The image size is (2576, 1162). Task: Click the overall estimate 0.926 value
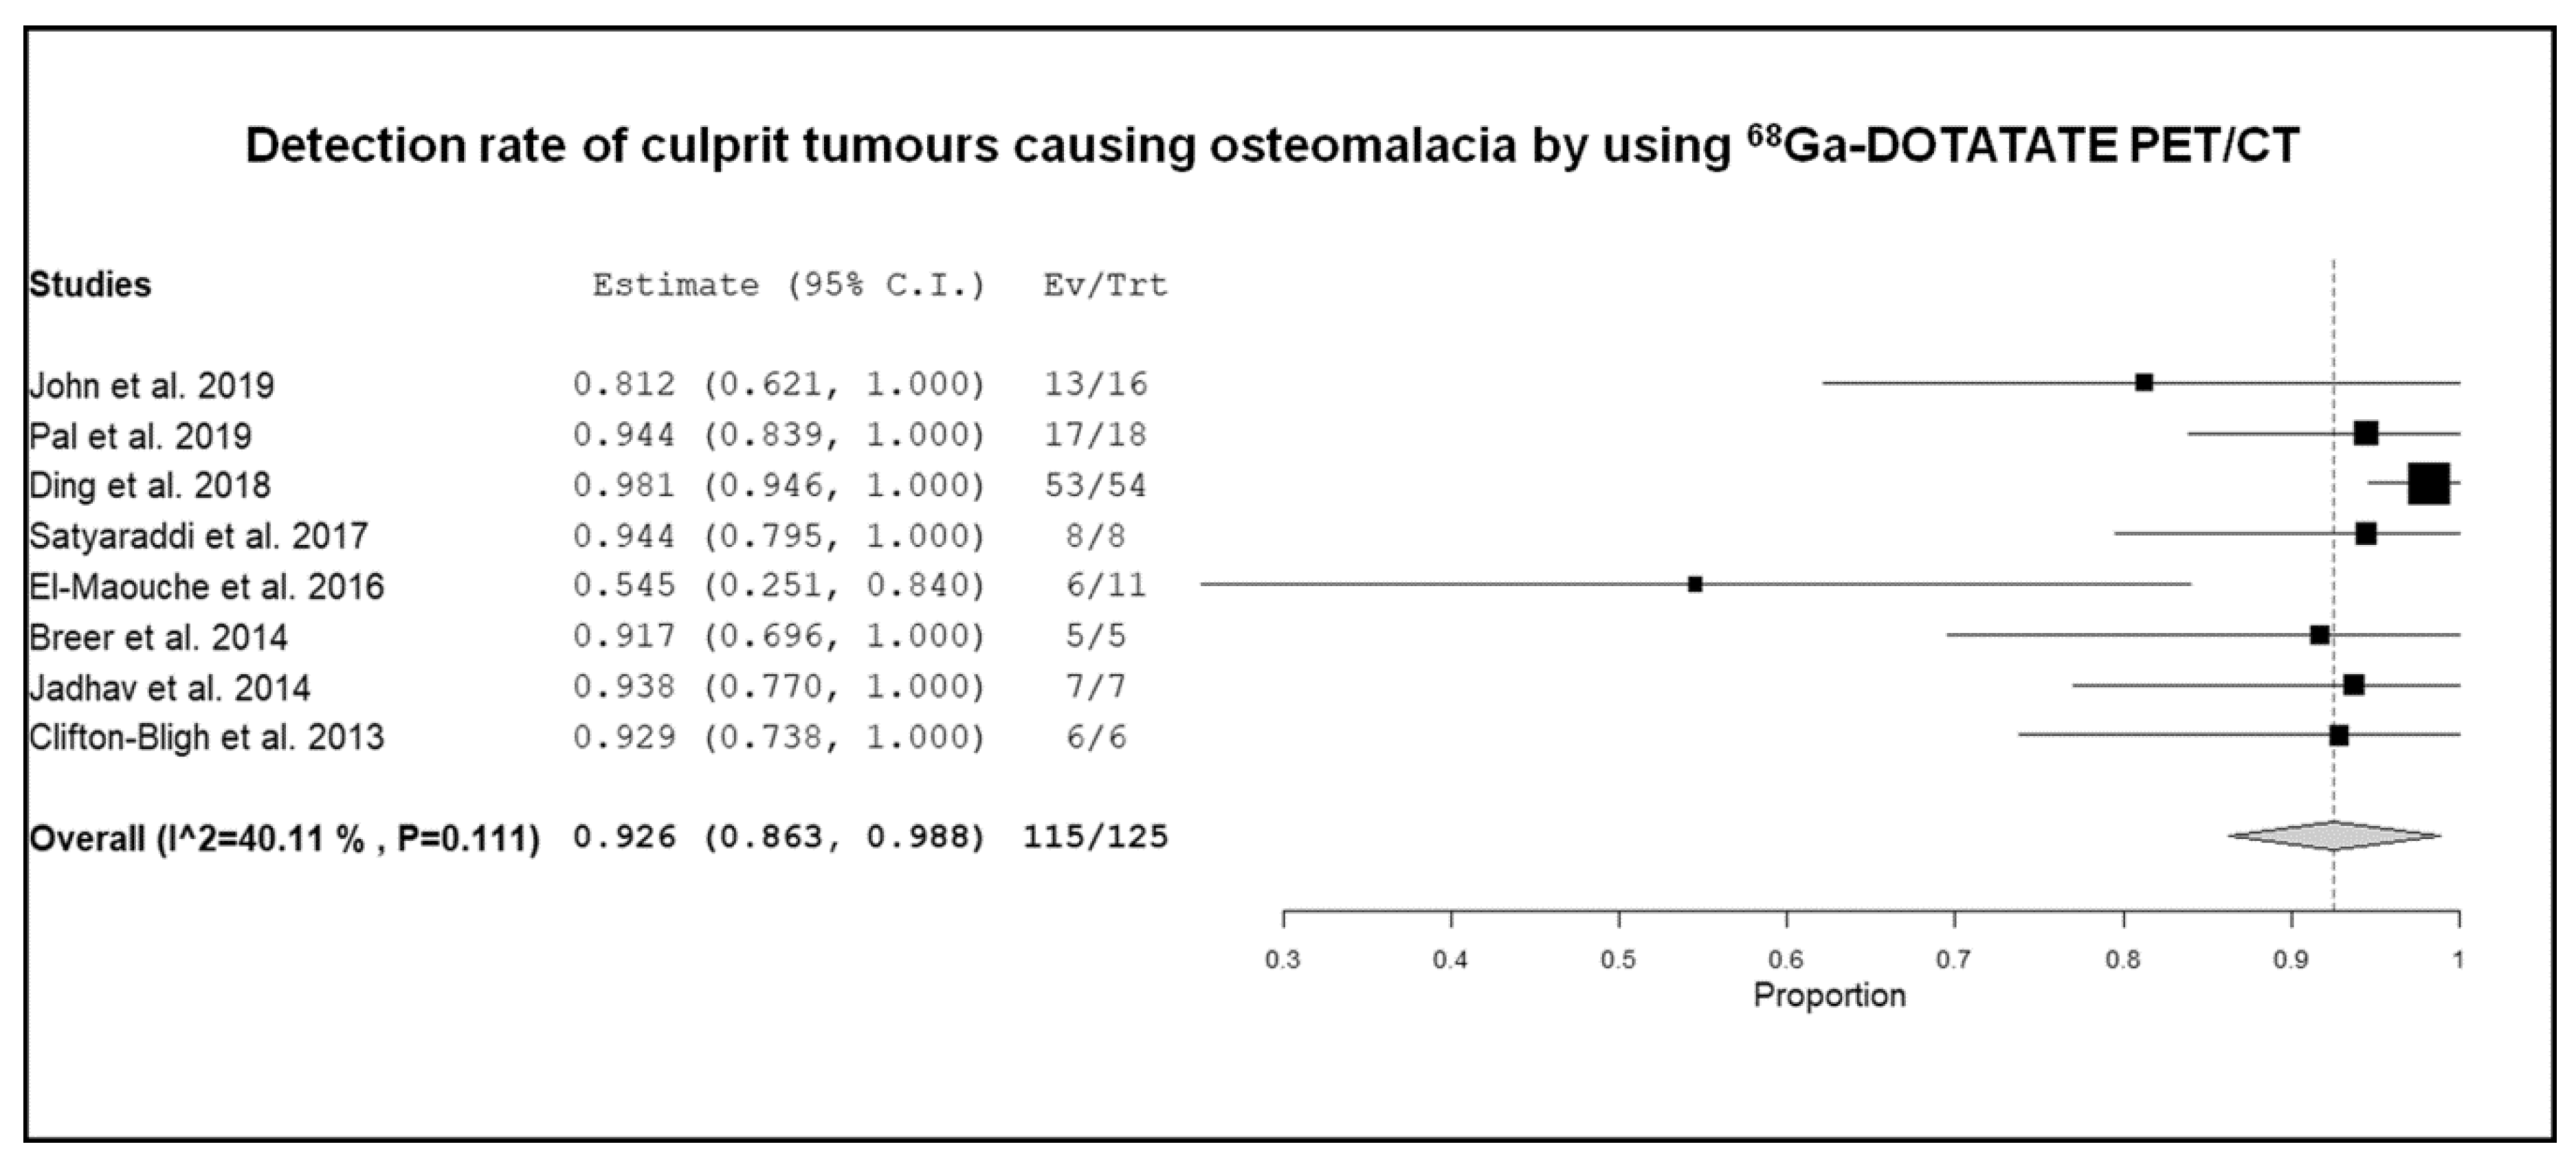(x=624, y=837)
